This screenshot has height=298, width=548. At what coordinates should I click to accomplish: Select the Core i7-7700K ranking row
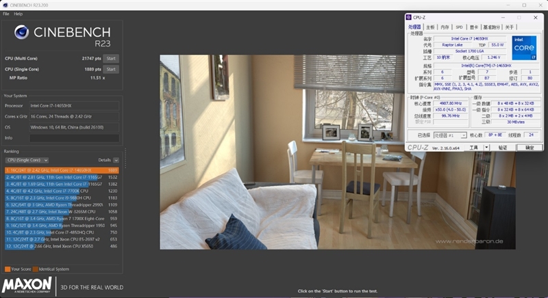tap(62, 191)
